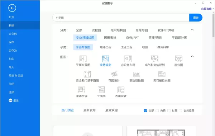
Task: Click the vertical scrollbar on the right
Action: pos(213,25)
